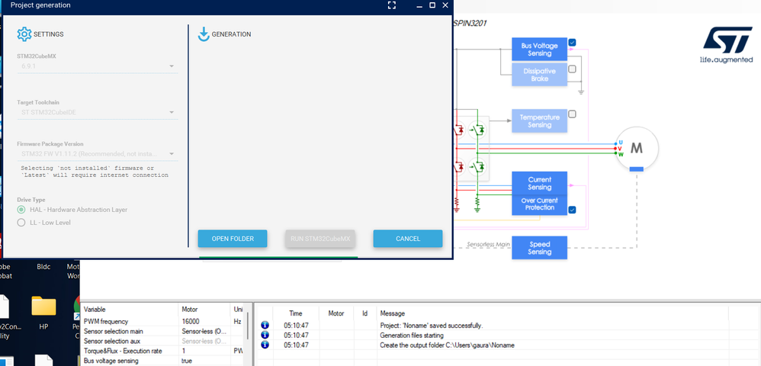Open the STM32CubeMX version dropdown
Image resolution: width=761 pixels, height=366 pixels.
98,66
